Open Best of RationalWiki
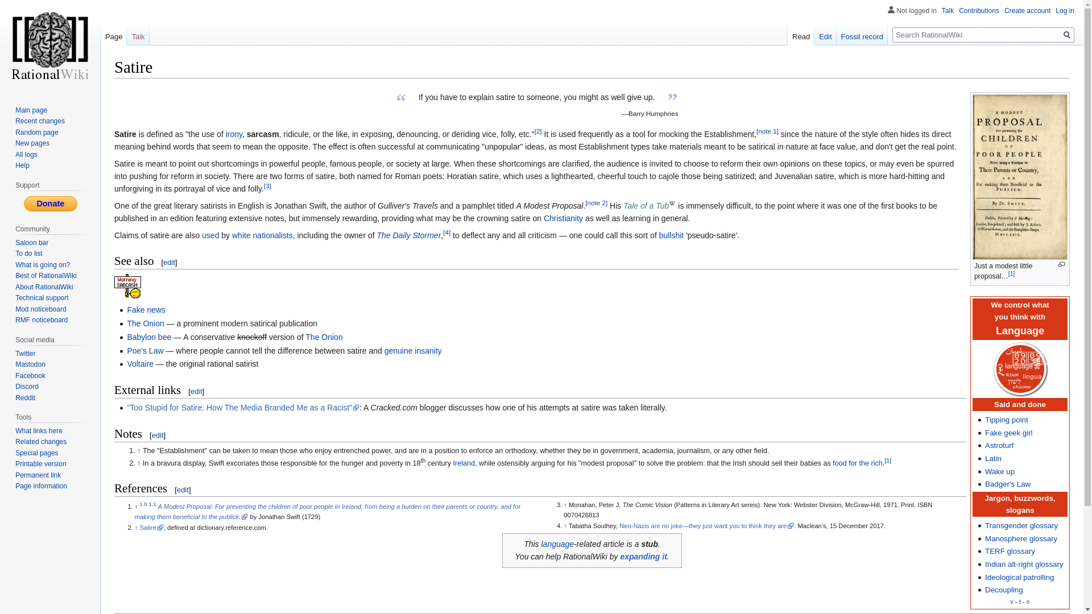This screenshot has width=1092, height=614. [46, 276]
